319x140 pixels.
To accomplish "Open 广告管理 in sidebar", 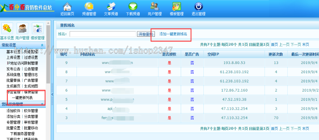I will pyautogui.click(x=31, y=80).
